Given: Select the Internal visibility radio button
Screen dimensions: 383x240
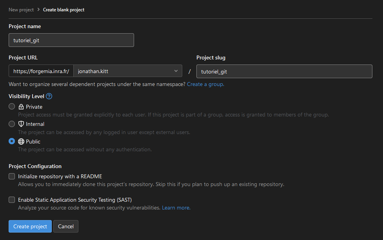Looking at the screenshot, I should point(12,124).
